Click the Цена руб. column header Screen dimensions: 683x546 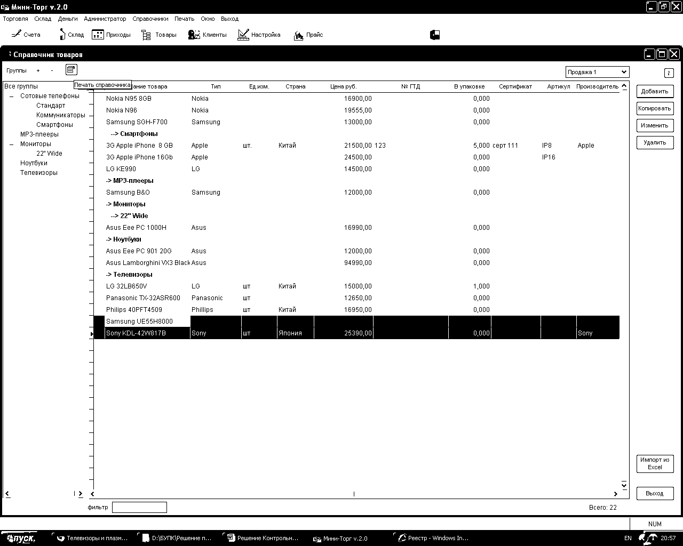[x=343, y=86]
